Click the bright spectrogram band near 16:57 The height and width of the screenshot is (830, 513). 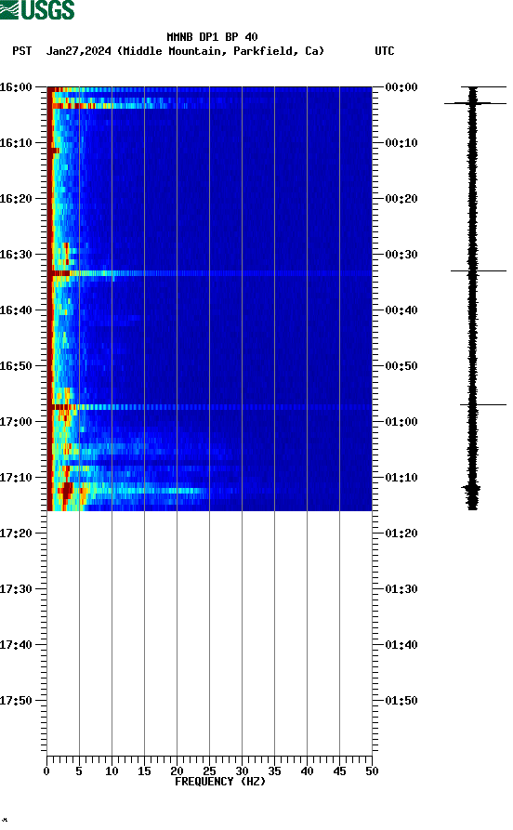pyautogui.click(x=210, y=407)
